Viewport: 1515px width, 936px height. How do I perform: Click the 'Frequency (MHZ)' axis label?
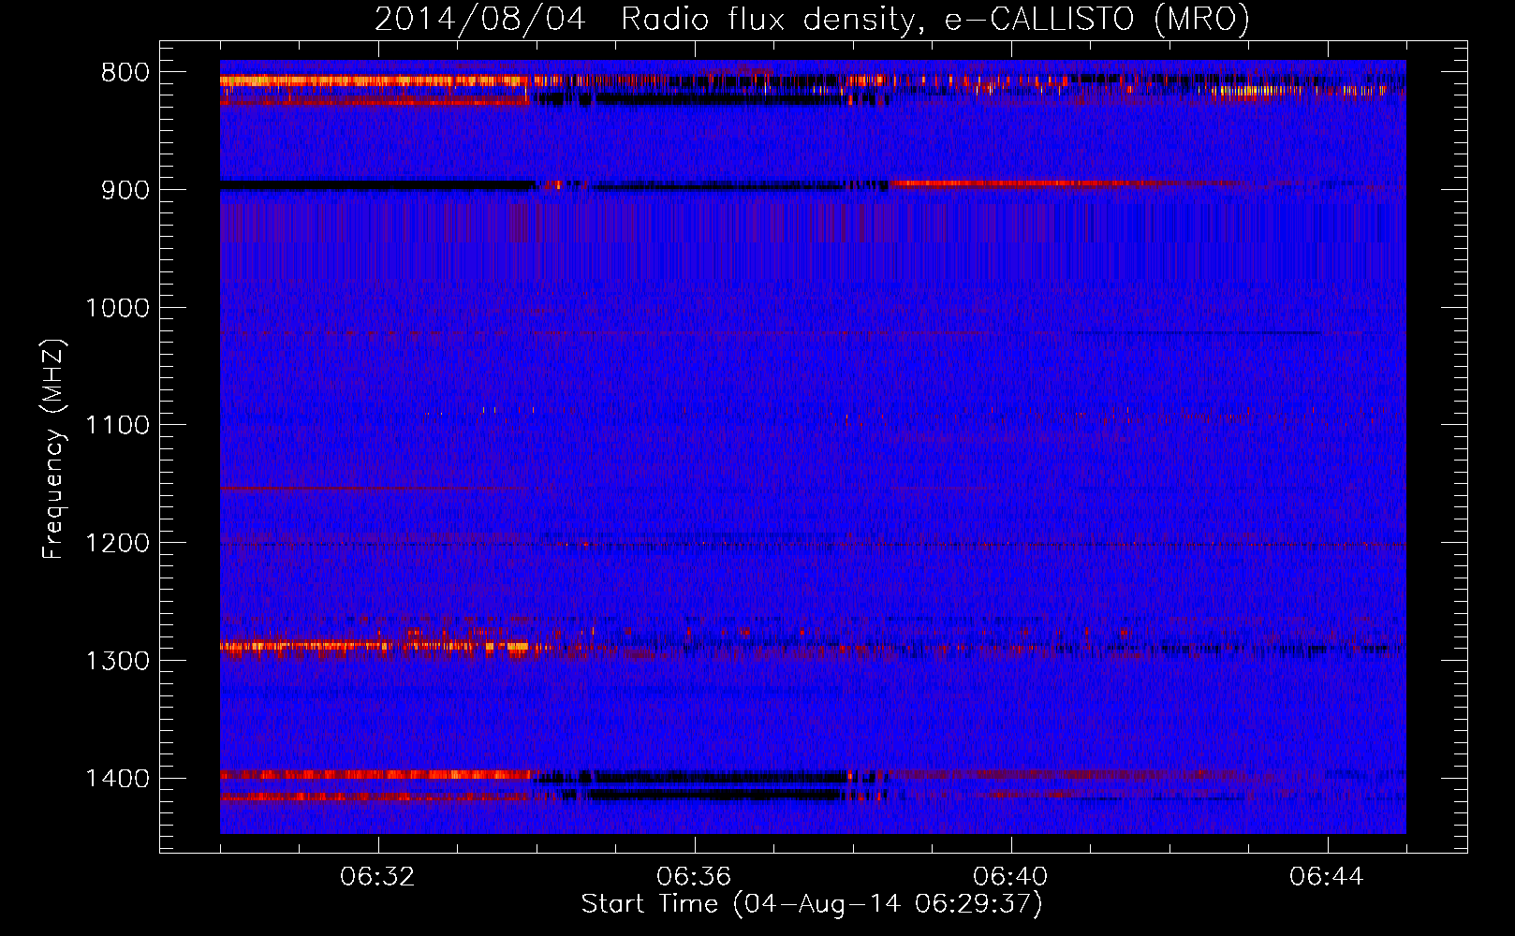click(x=54, y=449)
